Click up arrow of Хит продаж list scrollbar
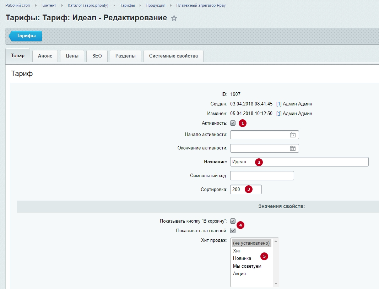Image resolution: width=379 pixels, height=289 pixels. pos(276,241)
